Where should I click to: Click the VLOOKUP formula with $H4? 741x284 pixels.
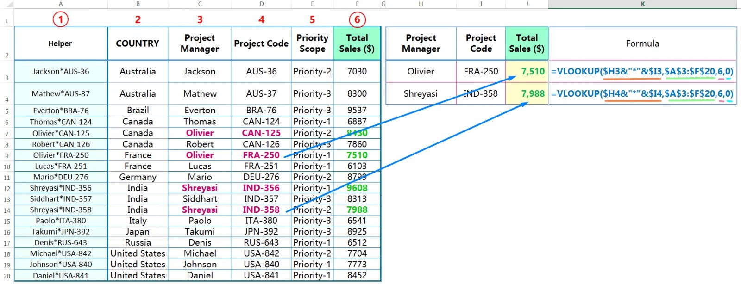[643, 94]
